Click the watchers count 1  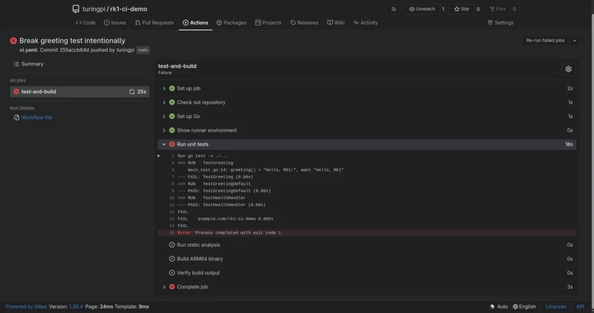pos(443,9)
